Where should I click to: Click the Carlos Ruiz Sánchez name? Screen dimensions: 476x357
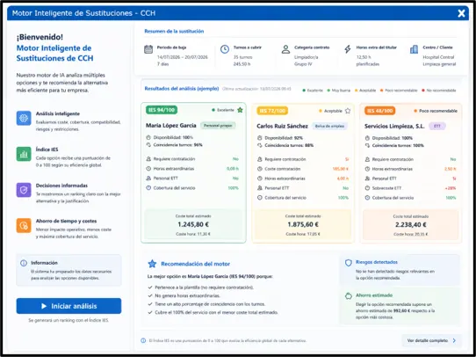(x=282, y=126)
